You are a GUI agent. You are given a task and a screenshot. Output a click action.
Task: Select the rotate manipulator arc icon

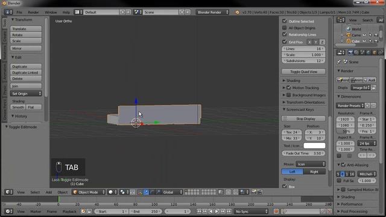(x=153, y=192)
